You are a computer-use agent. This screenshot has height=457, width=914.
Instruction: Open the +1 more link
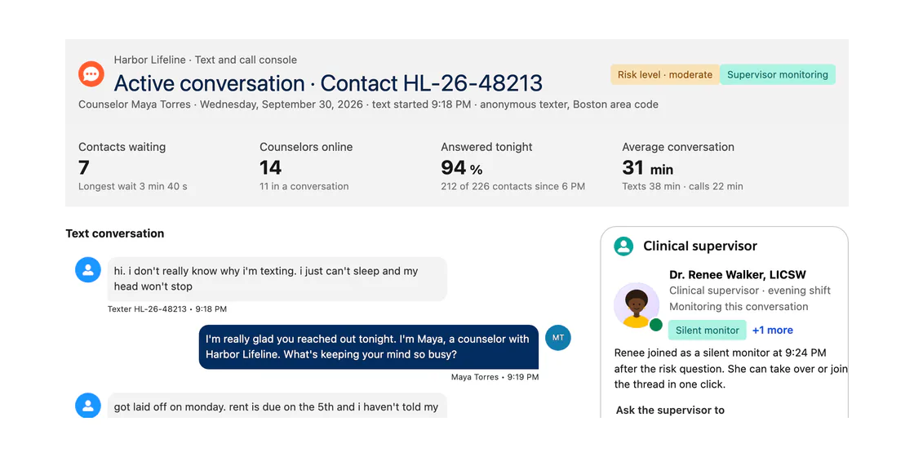772,330
